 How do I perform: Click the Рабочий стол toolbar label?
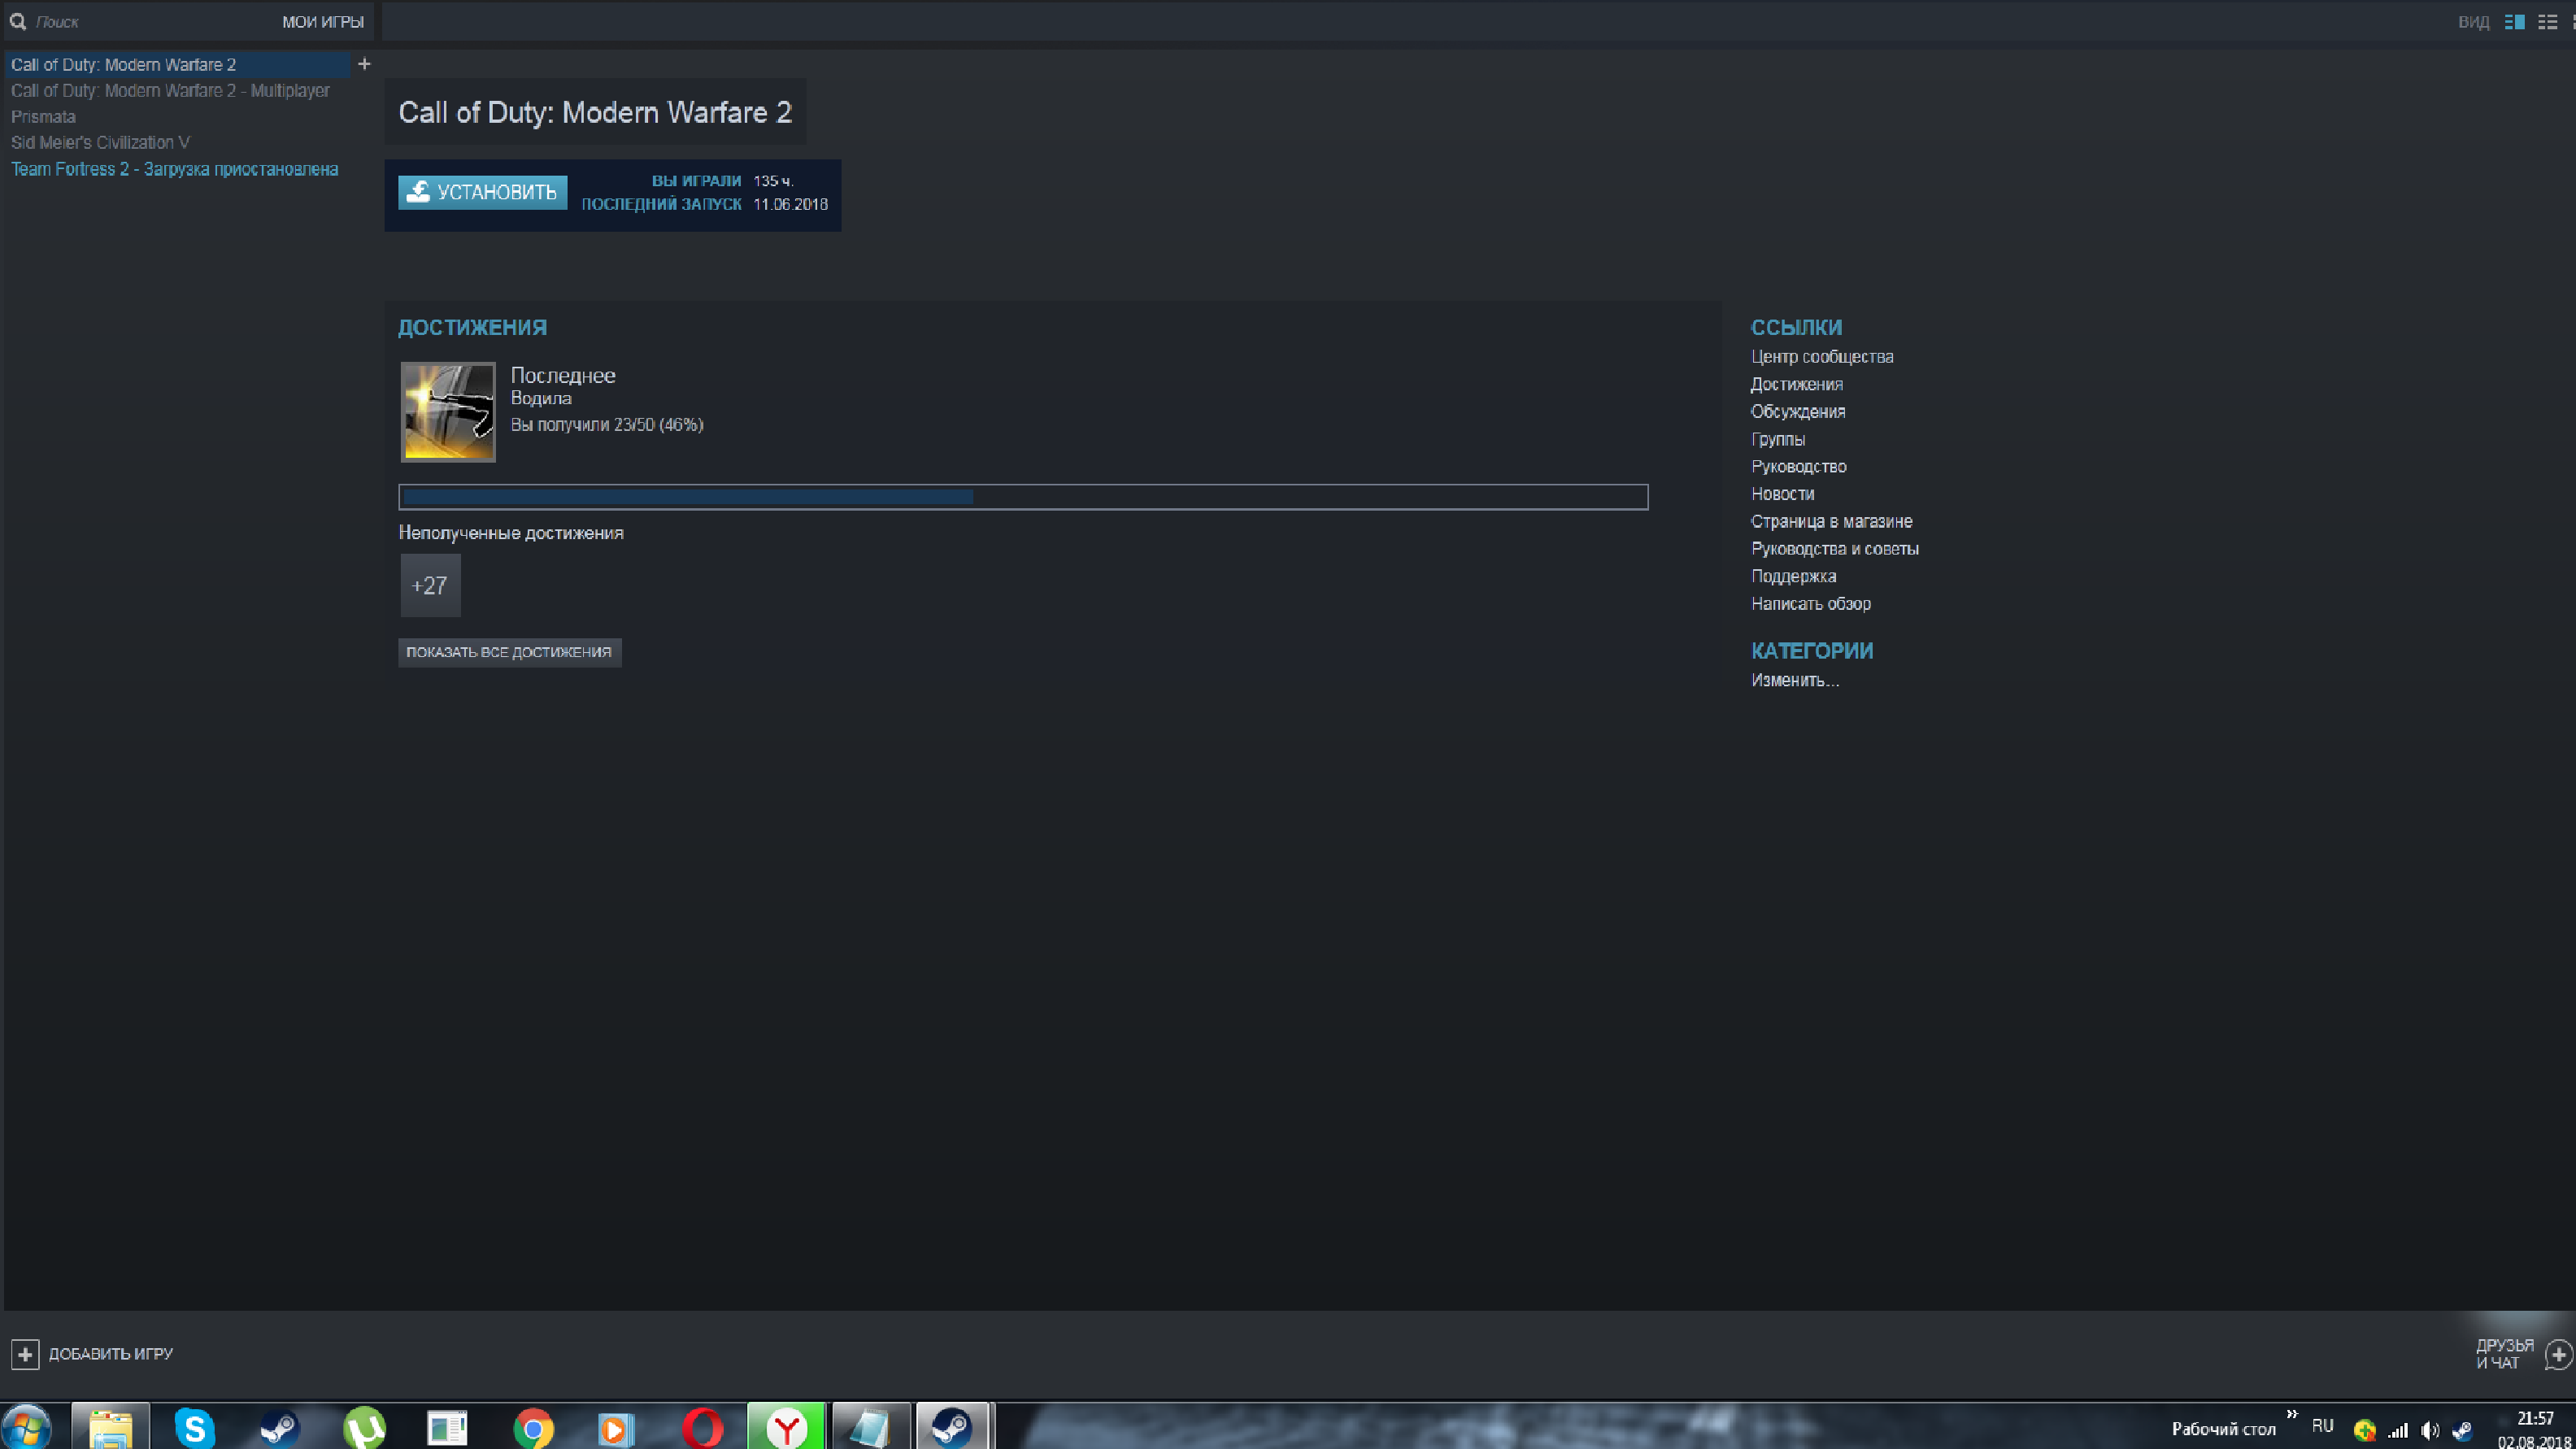2223,1429
